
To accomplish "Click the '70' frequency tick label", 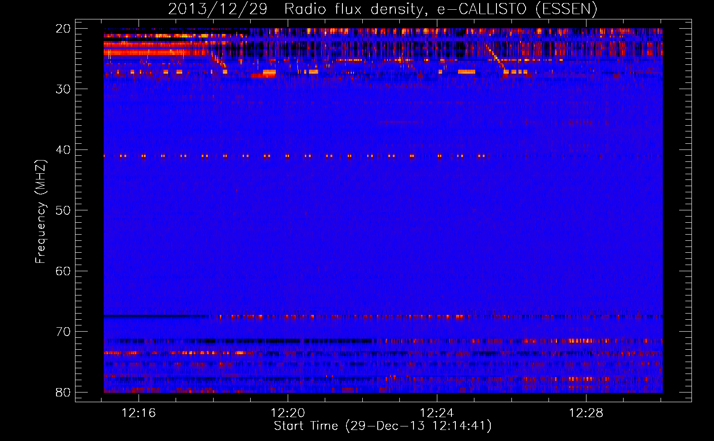I will coord(63,332).
